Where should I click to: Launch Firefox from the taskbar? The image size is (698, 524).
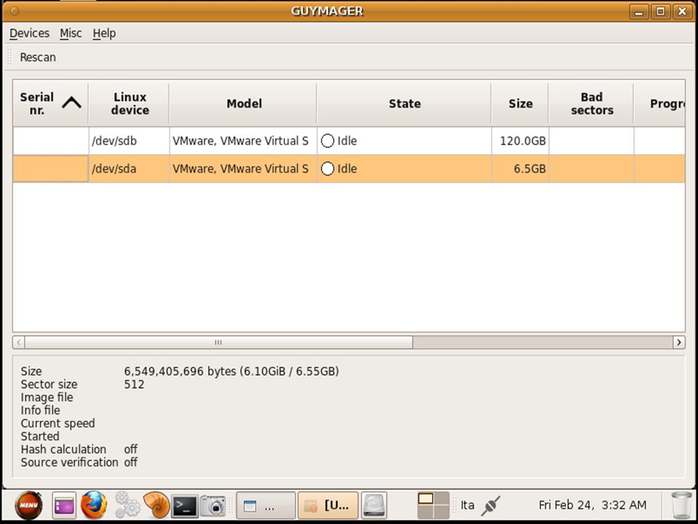[x=94, y=505]
